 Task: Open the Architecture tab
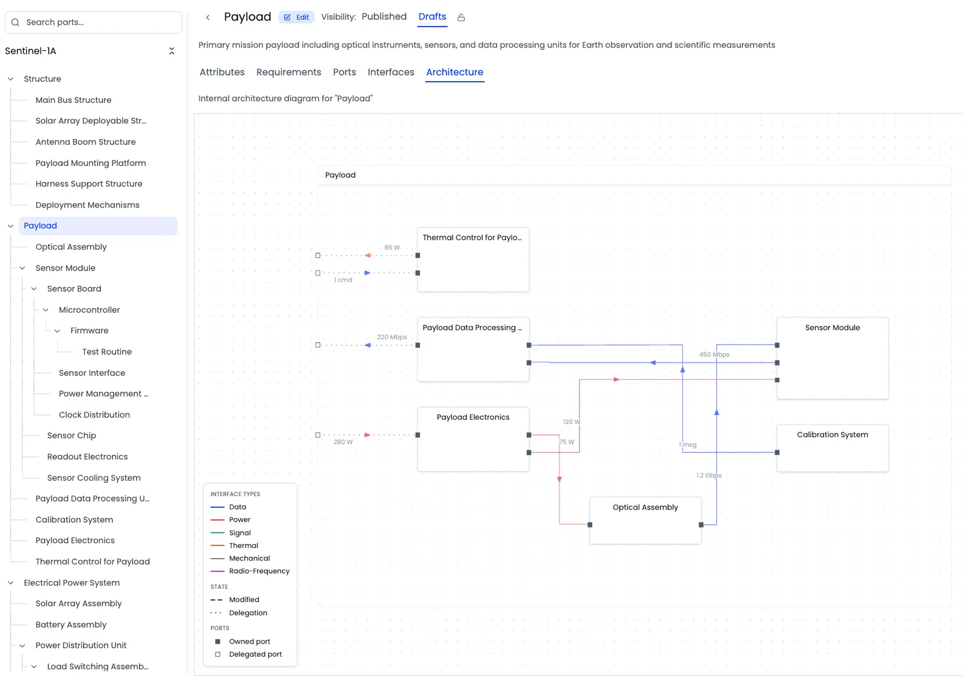click(454, 72)
